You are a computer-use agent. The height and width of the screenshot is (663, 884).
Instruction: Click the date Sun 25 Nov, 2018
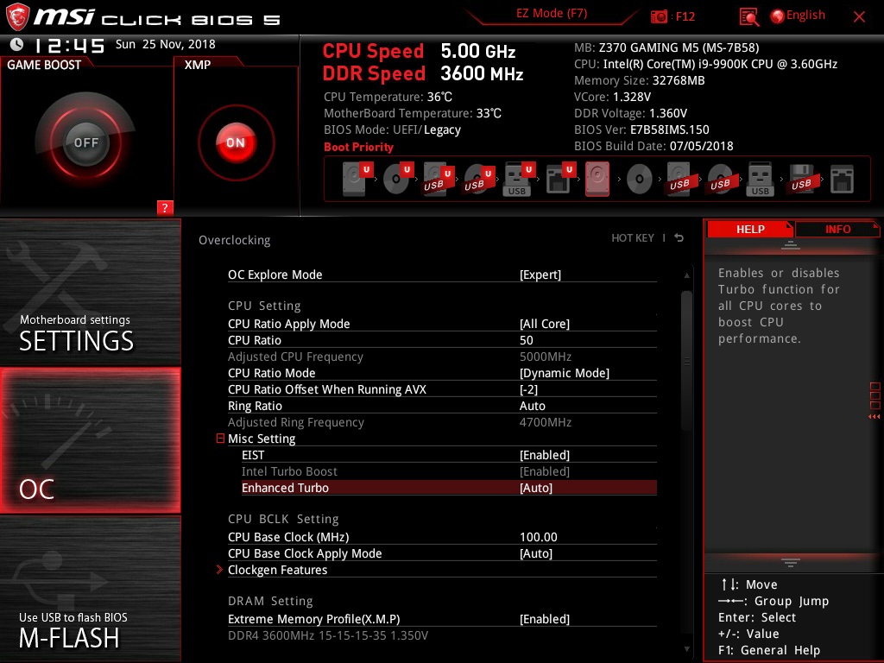click(165, 44)
